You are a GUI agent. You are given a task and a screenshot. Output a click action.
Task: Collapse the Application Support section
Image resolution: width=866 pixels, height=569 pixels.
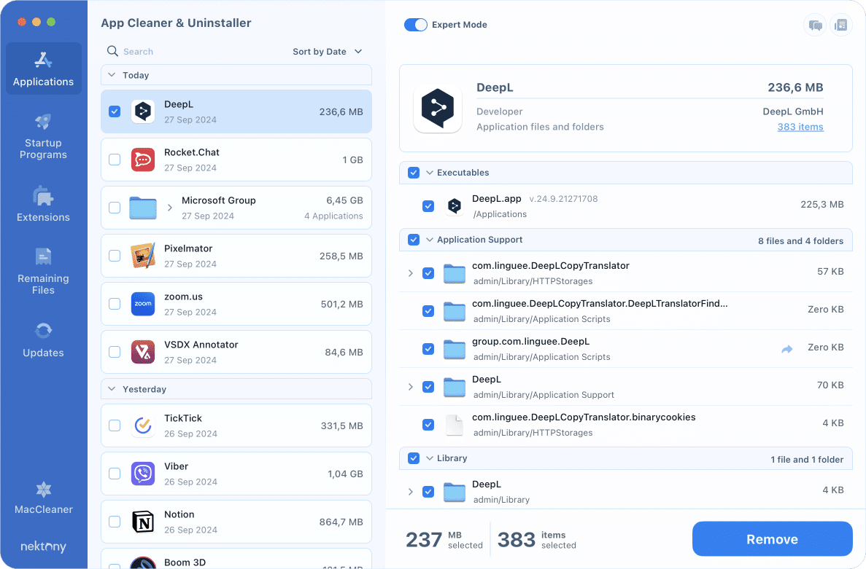click(430, 240)
